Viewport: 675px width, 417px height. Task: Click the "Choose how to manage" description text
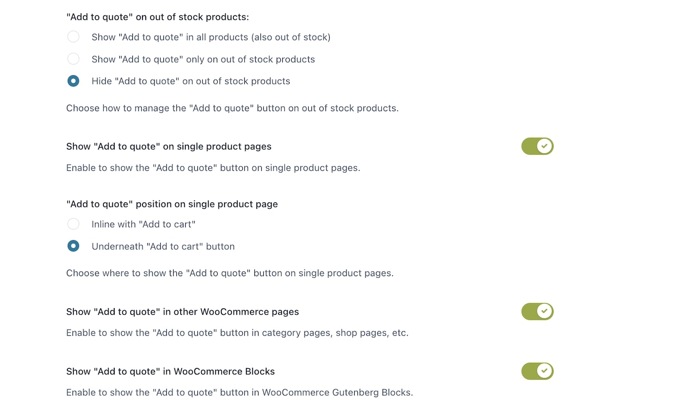(233, 108)
